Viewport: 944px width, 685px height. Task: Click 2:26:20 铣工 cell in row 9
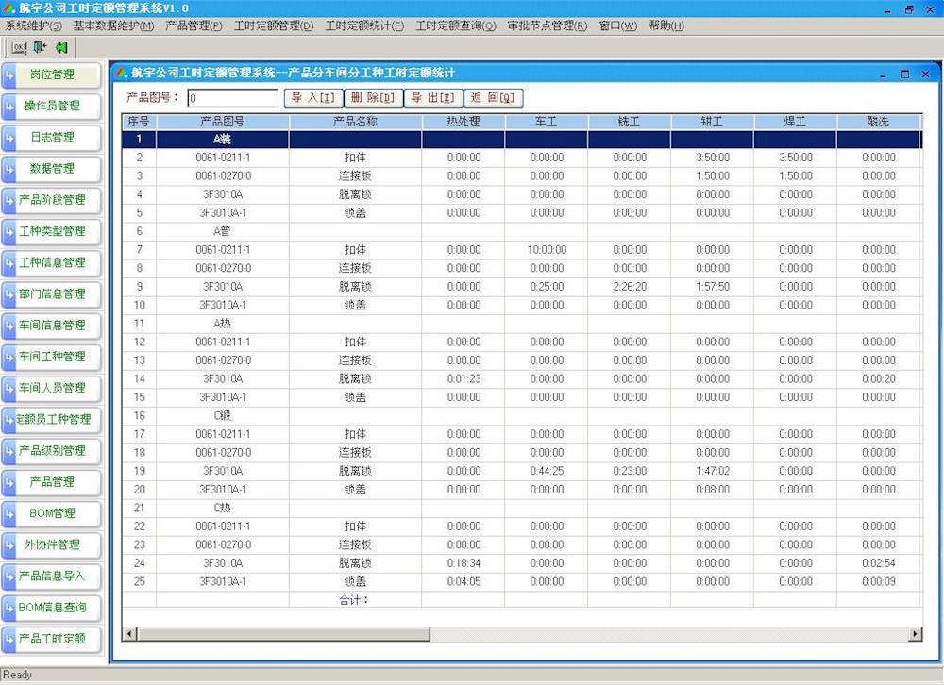coord(630,287)
